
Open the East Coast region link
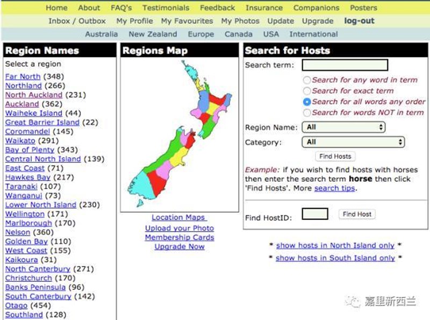coord(25,168)
